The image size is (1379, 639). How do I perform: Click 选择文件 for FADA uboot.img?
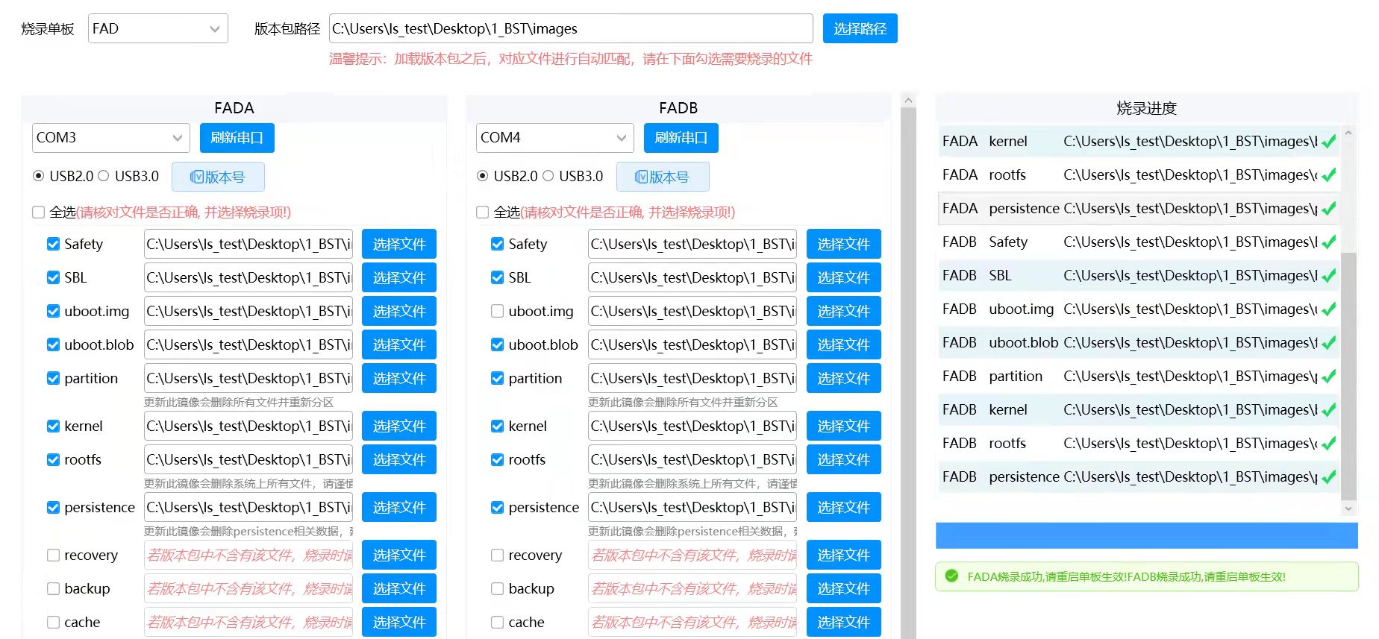click(399, 311)
